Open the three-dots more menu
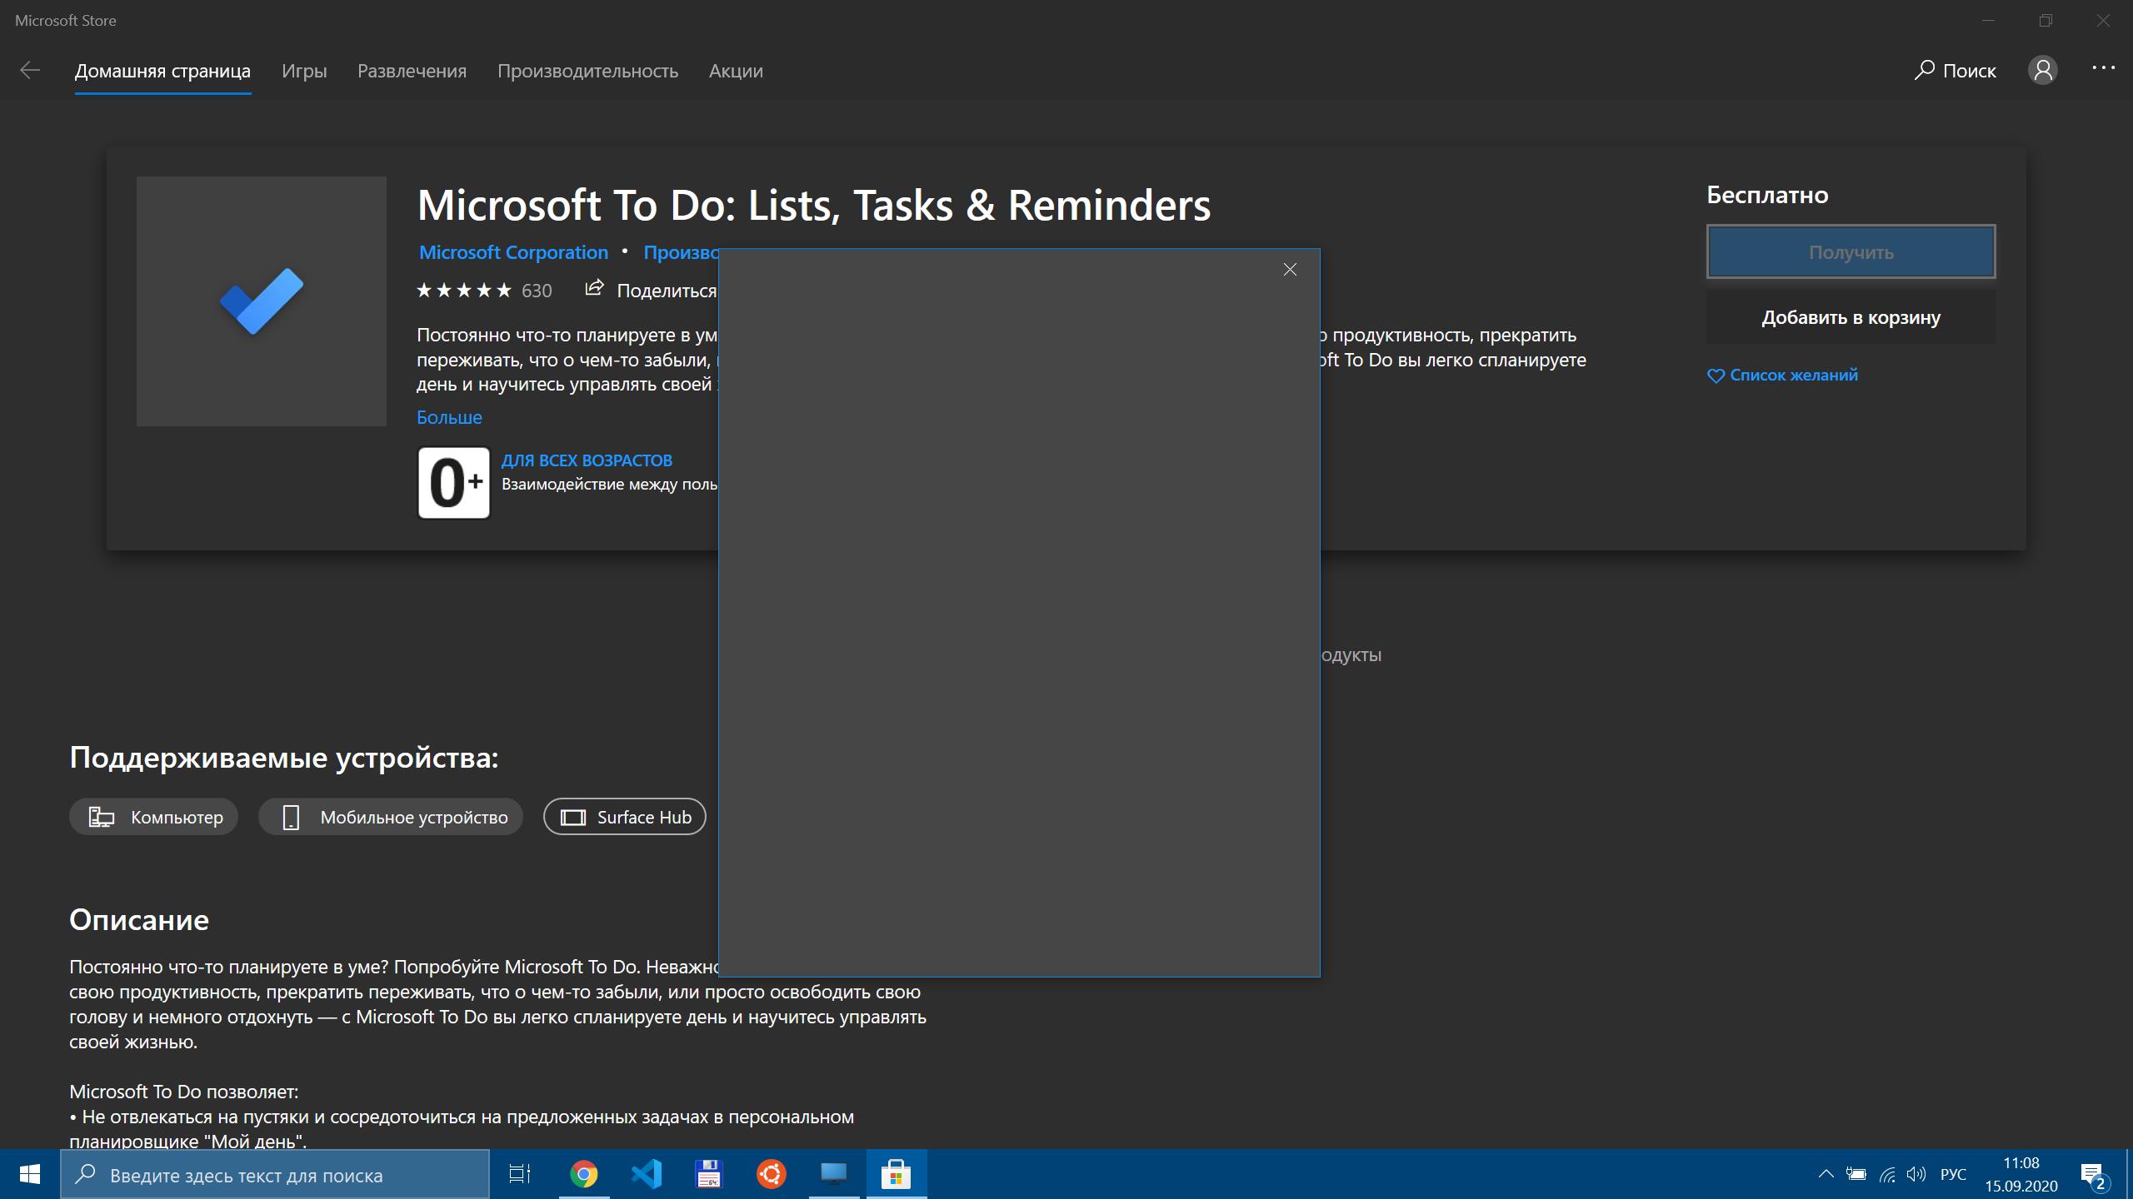 tap(2103, 68)
